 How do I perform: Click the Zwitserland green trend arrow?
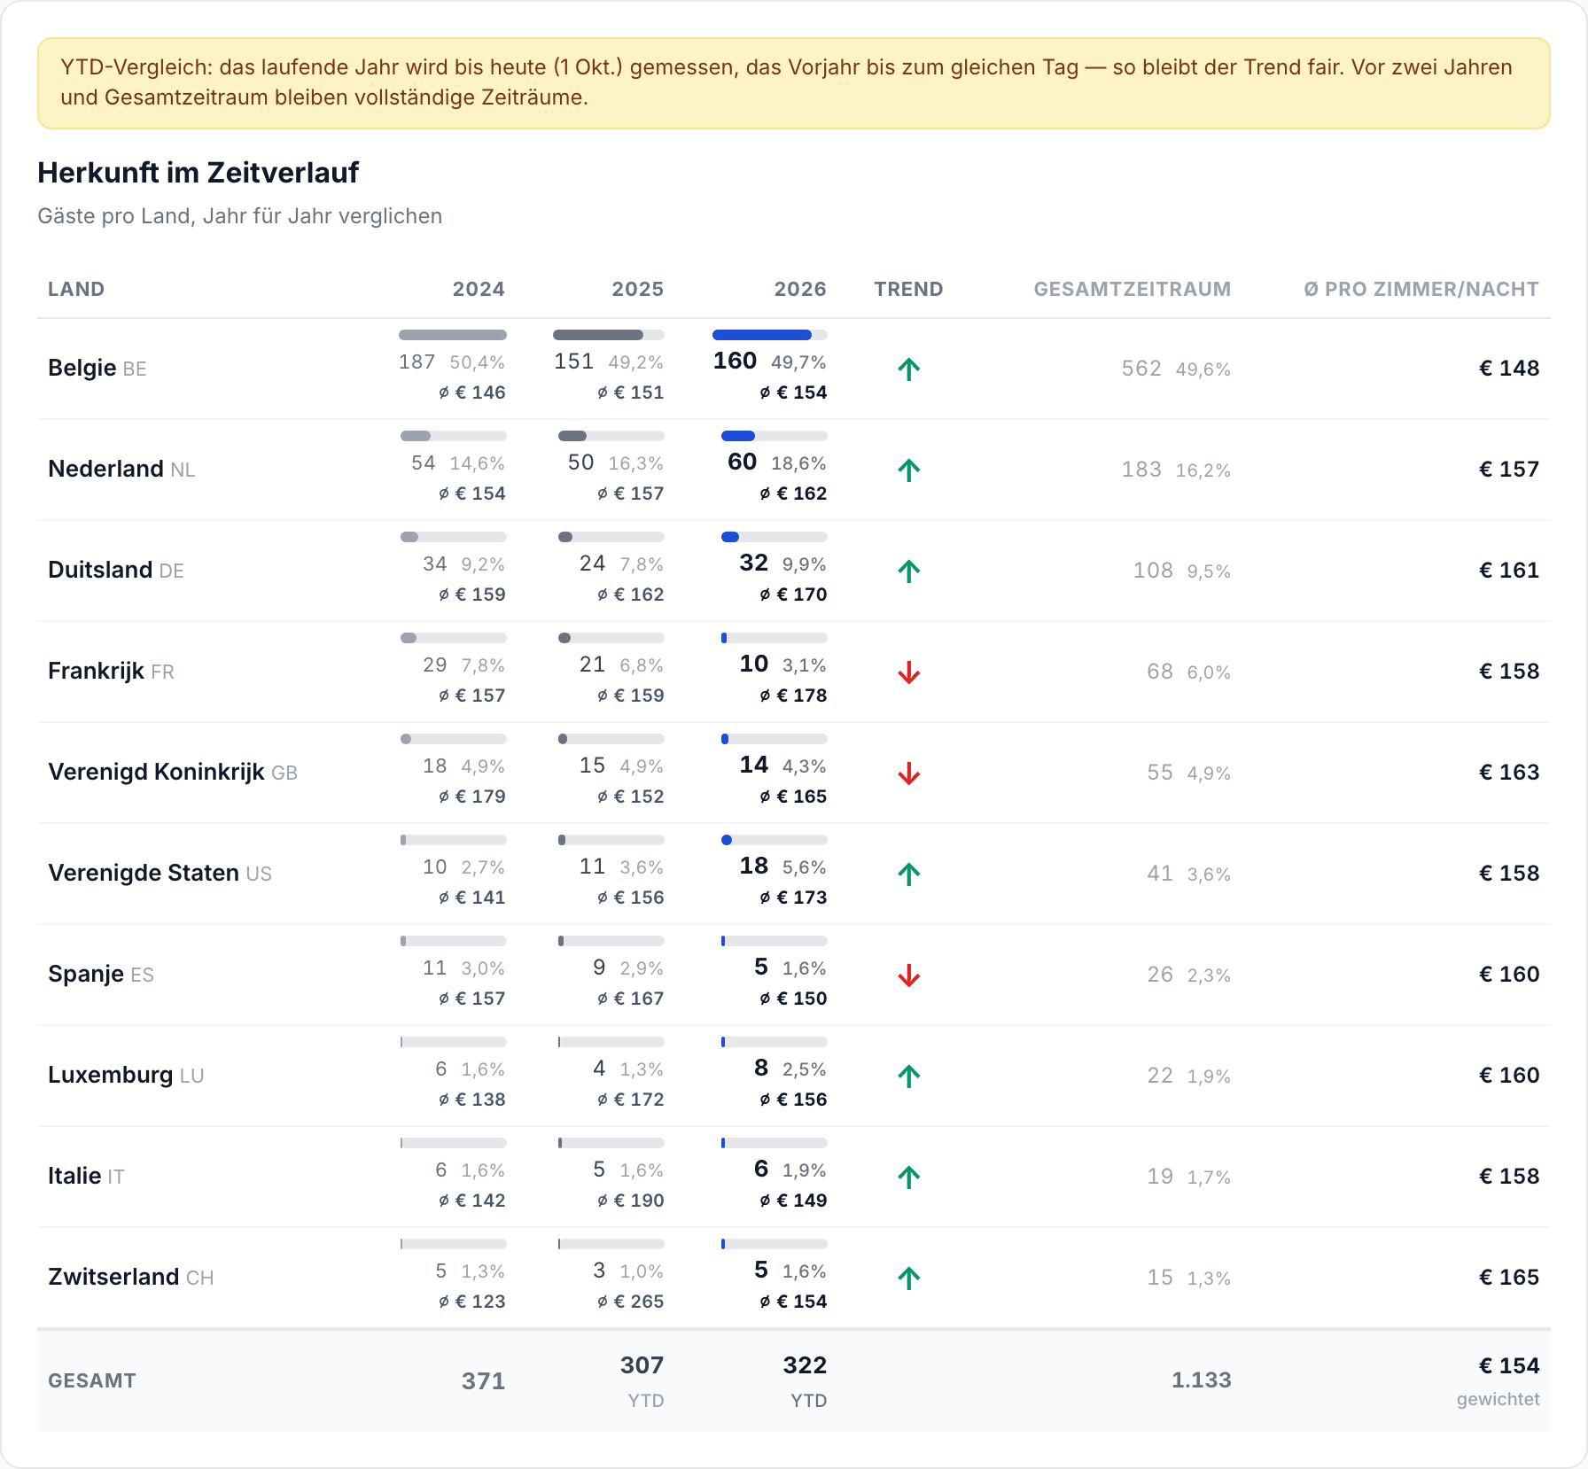pyautogui.click(x=908, y=1278)
